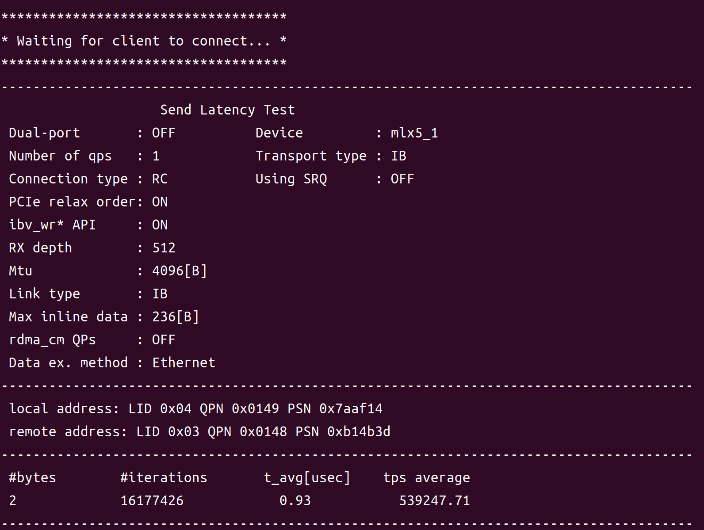Click the Max inline data 236[B] value
Image resolution: width=704 pixels, height=530 pixels.
(176, 317)
